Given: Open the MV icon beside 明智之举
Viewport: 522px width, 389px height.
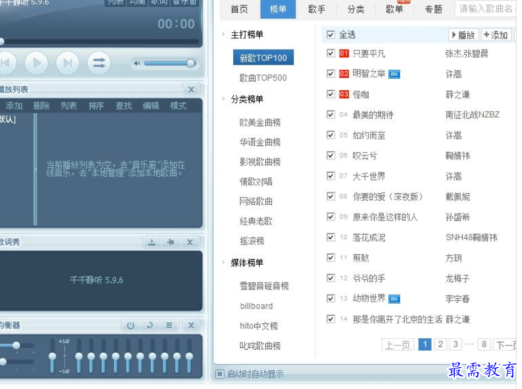Looking at the screenshot, I should 394,74.
